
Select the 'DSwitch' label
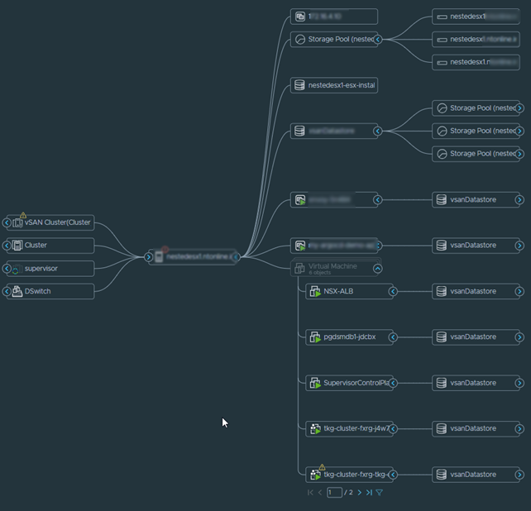[x=37, y=291]
